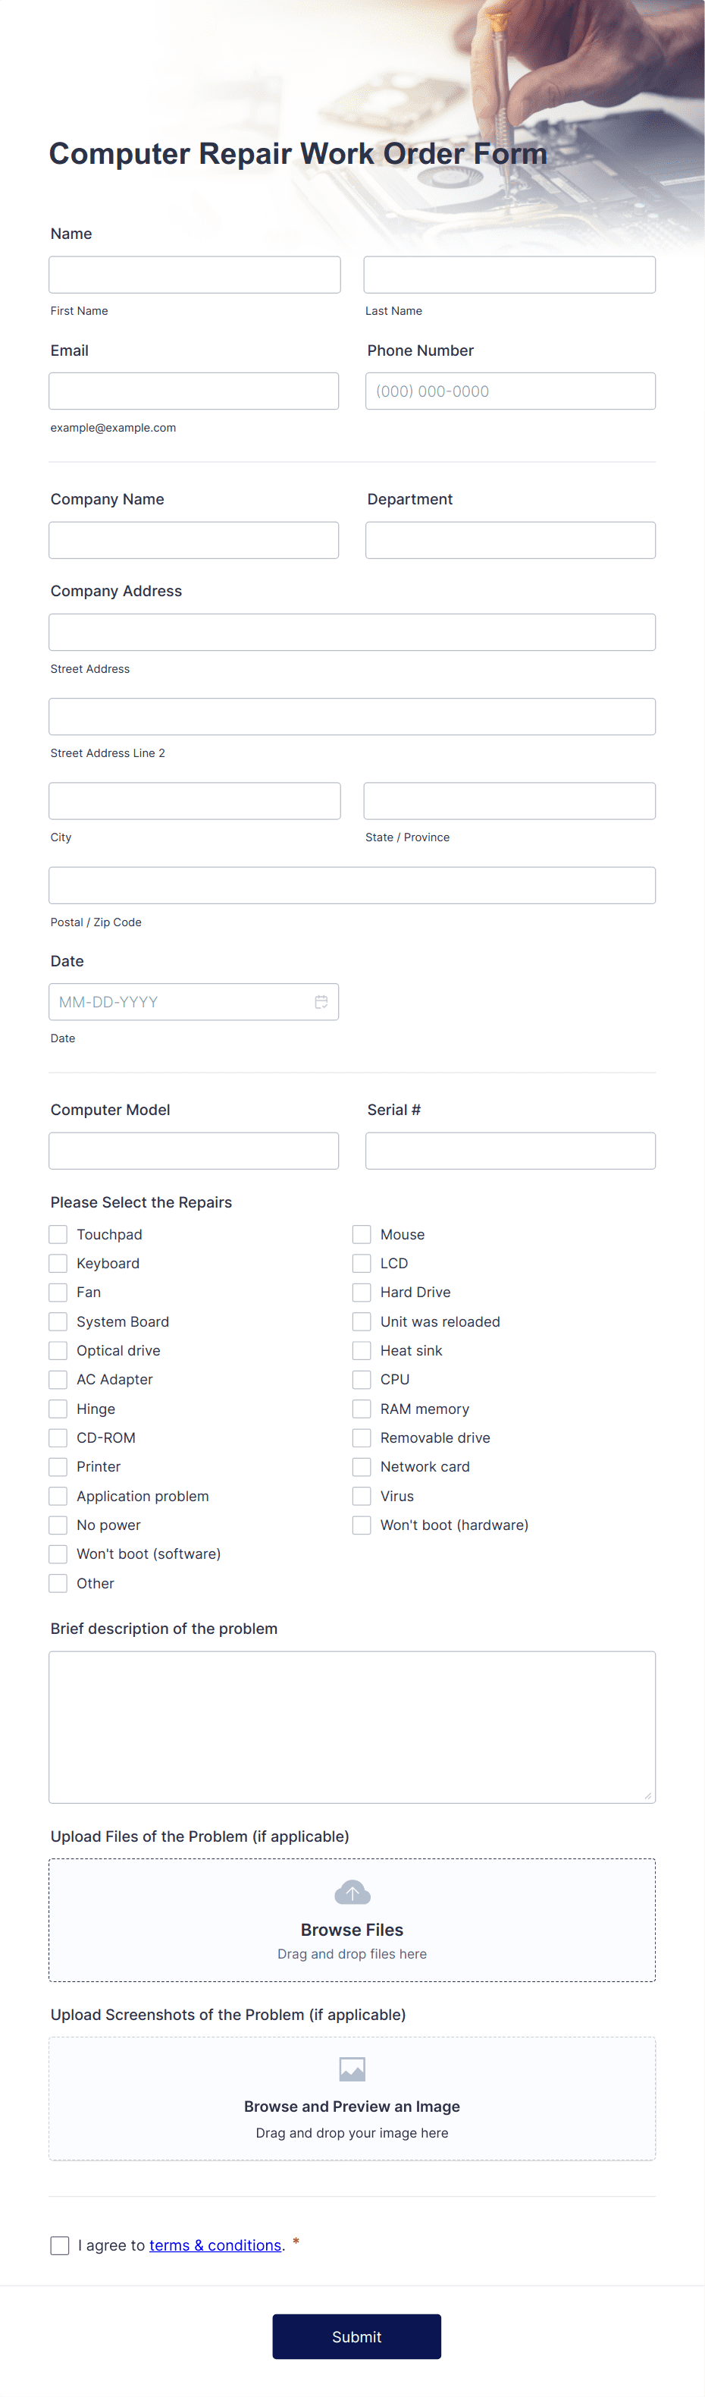705x2397 pixels.
Task: Click the MM-DD-YYYY date field
Action: pos(193,1002)
